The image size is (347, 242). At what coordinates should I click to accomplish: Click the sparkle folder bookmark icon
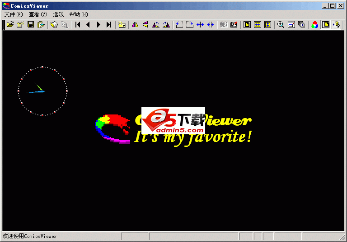(x=122, y=24)
